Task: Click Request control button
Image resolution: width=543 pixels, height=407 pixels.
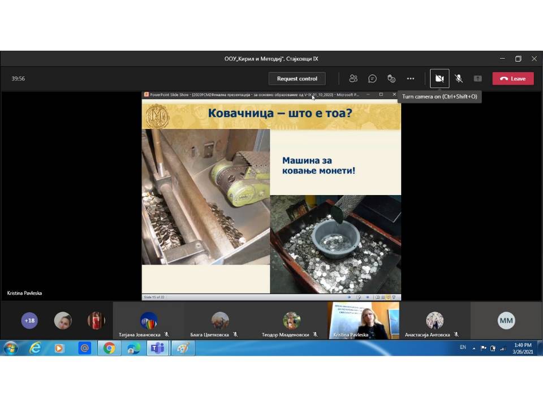Action: tap(297, 79)
